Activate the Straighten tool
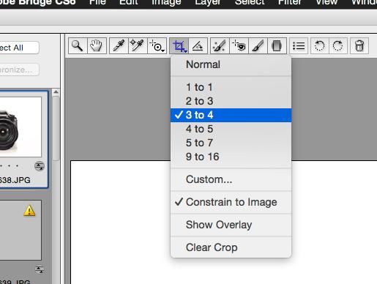This screenshot has height=284, width=377. (198, 45)
